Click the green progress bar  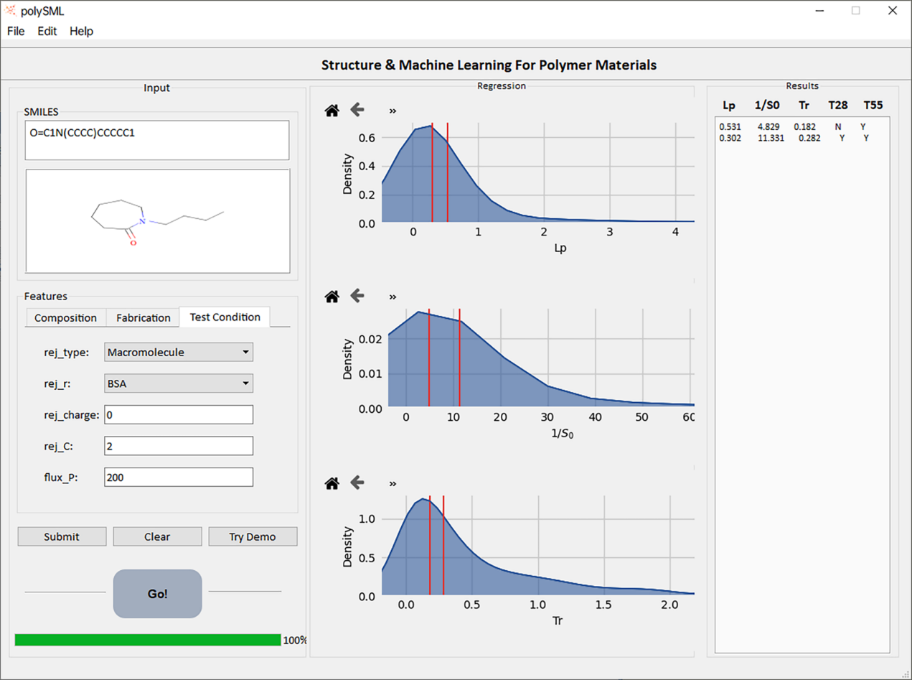click(x=148, y=640)
